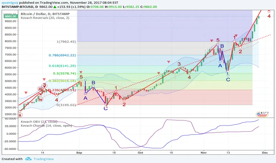Select the 0.618(6141.29) Fibonacci level label
The height and width of the screenshot is (163, 276).
click(x=62, y=66)
